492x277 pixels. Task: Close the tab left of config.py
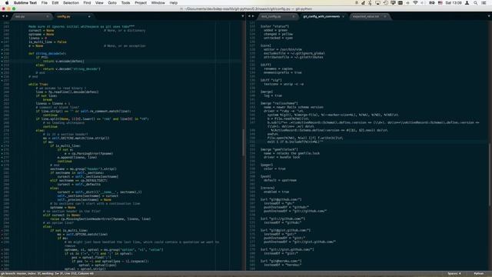click(48, 16)
